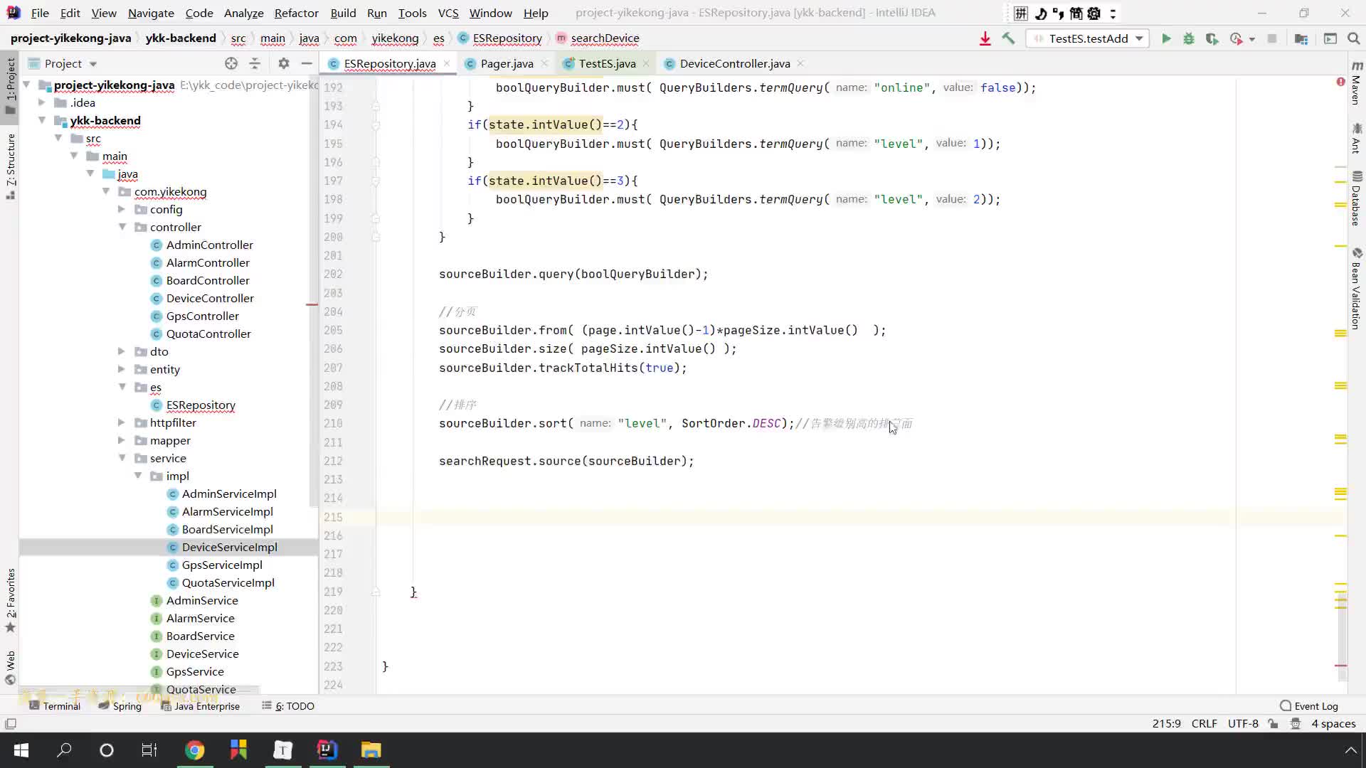Select the Search everywhere icon
1366x768 pixels.
tap(1354, 38)
